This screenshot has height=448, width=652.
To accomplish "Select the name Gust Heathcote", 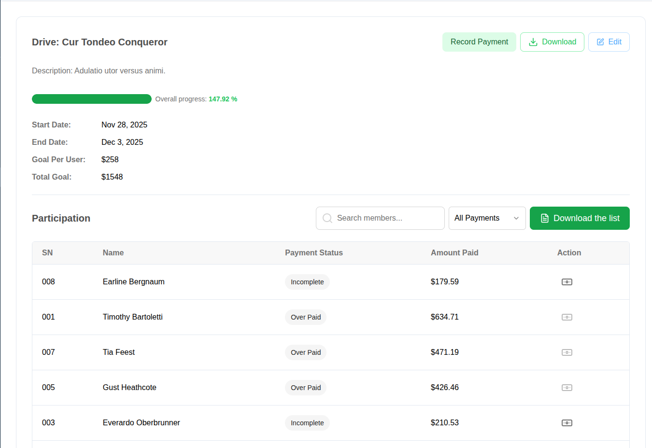I will point(129,388).
